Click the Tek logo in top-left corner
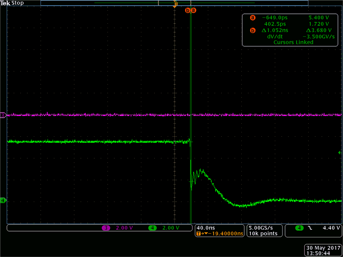This screenshot has width=343, height=257. [5, 3]
